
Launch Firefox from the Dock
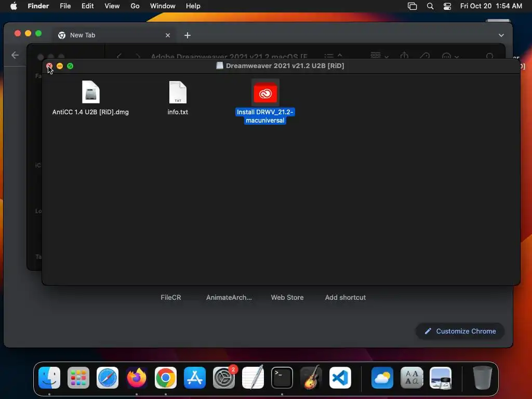pos(137,378)
